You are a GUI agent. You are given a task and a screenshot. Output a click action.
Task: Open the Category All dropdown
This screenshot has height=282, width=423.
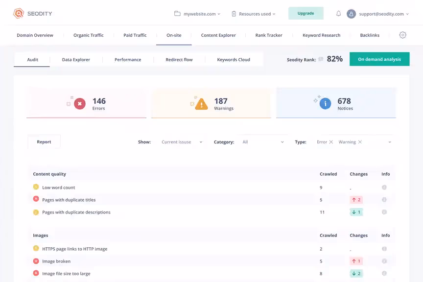click(x=263, y=142)
